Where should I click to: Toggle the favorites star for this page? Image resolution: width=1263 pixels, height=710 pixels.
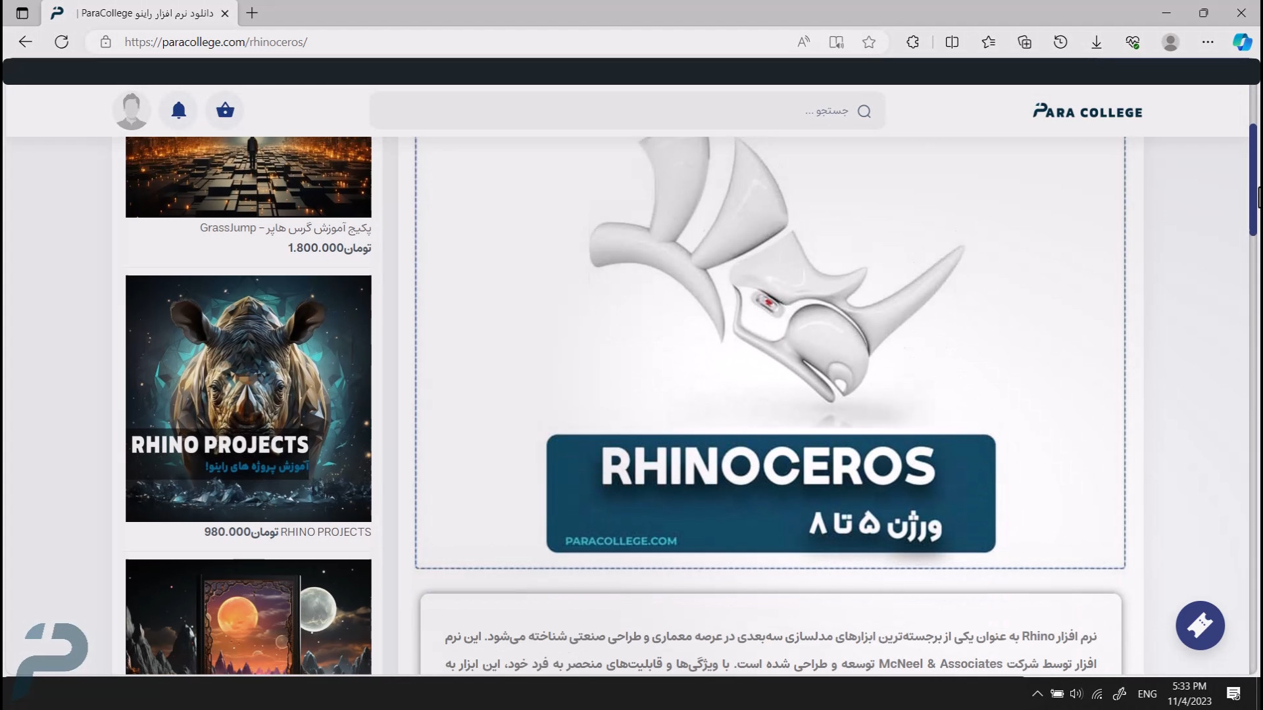pyautogui.click(x=869, y=41)
